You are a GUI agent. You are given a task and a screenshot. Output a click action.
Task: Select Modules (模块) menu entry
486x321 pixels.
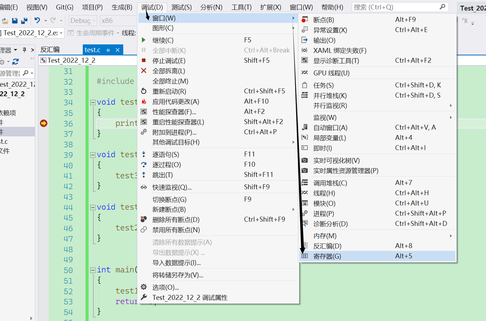[x=378, y=203]
